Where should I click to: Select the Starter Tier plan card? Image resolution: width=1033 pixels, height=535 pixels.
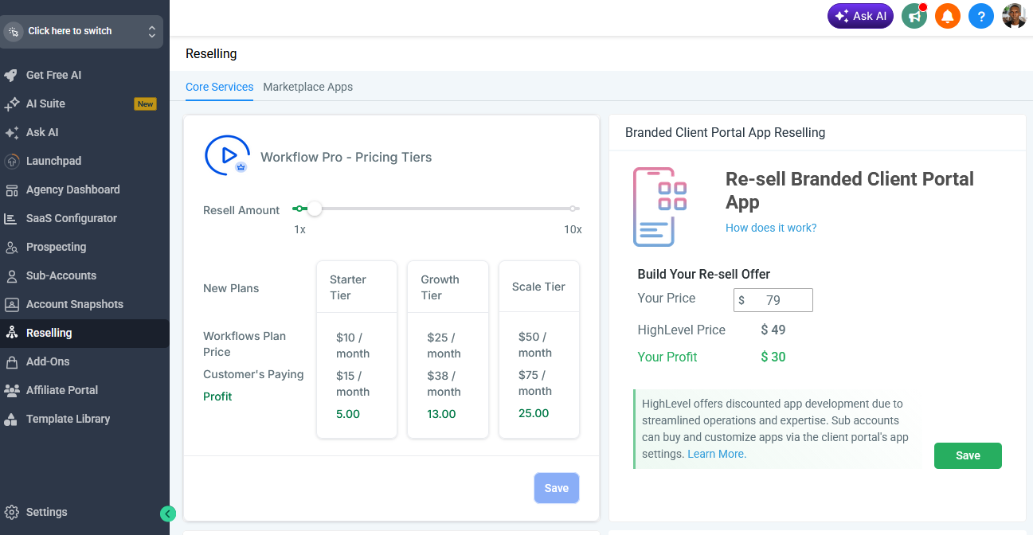pos(357,350)
